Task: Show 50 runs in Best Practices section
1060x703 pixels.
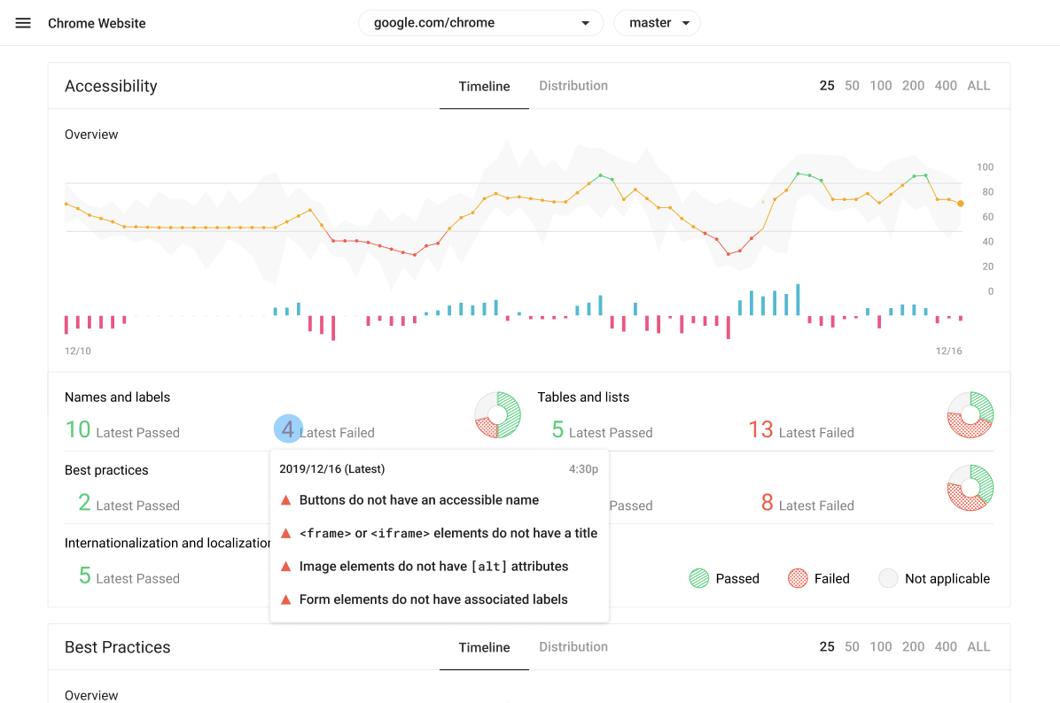Action: tap(852, 647)
